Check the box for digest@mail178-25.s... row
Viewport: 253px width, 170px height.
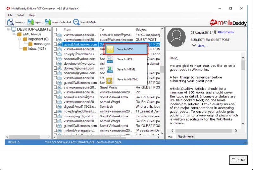[x=55, y=106]
